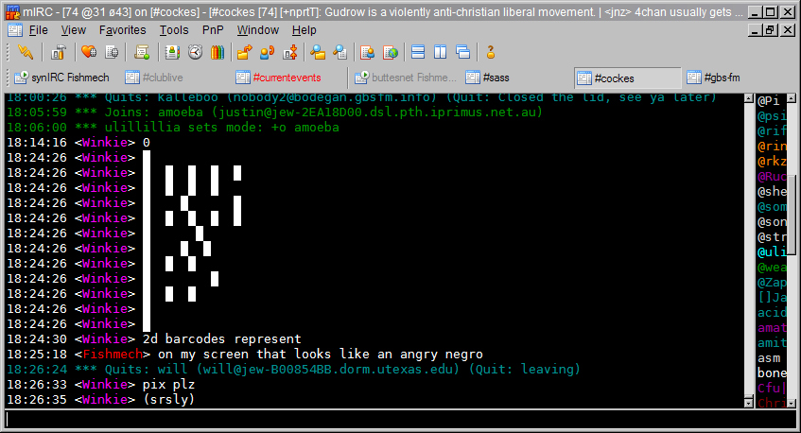Cascade windows icon
801x433 pixels.
[463, 52]
